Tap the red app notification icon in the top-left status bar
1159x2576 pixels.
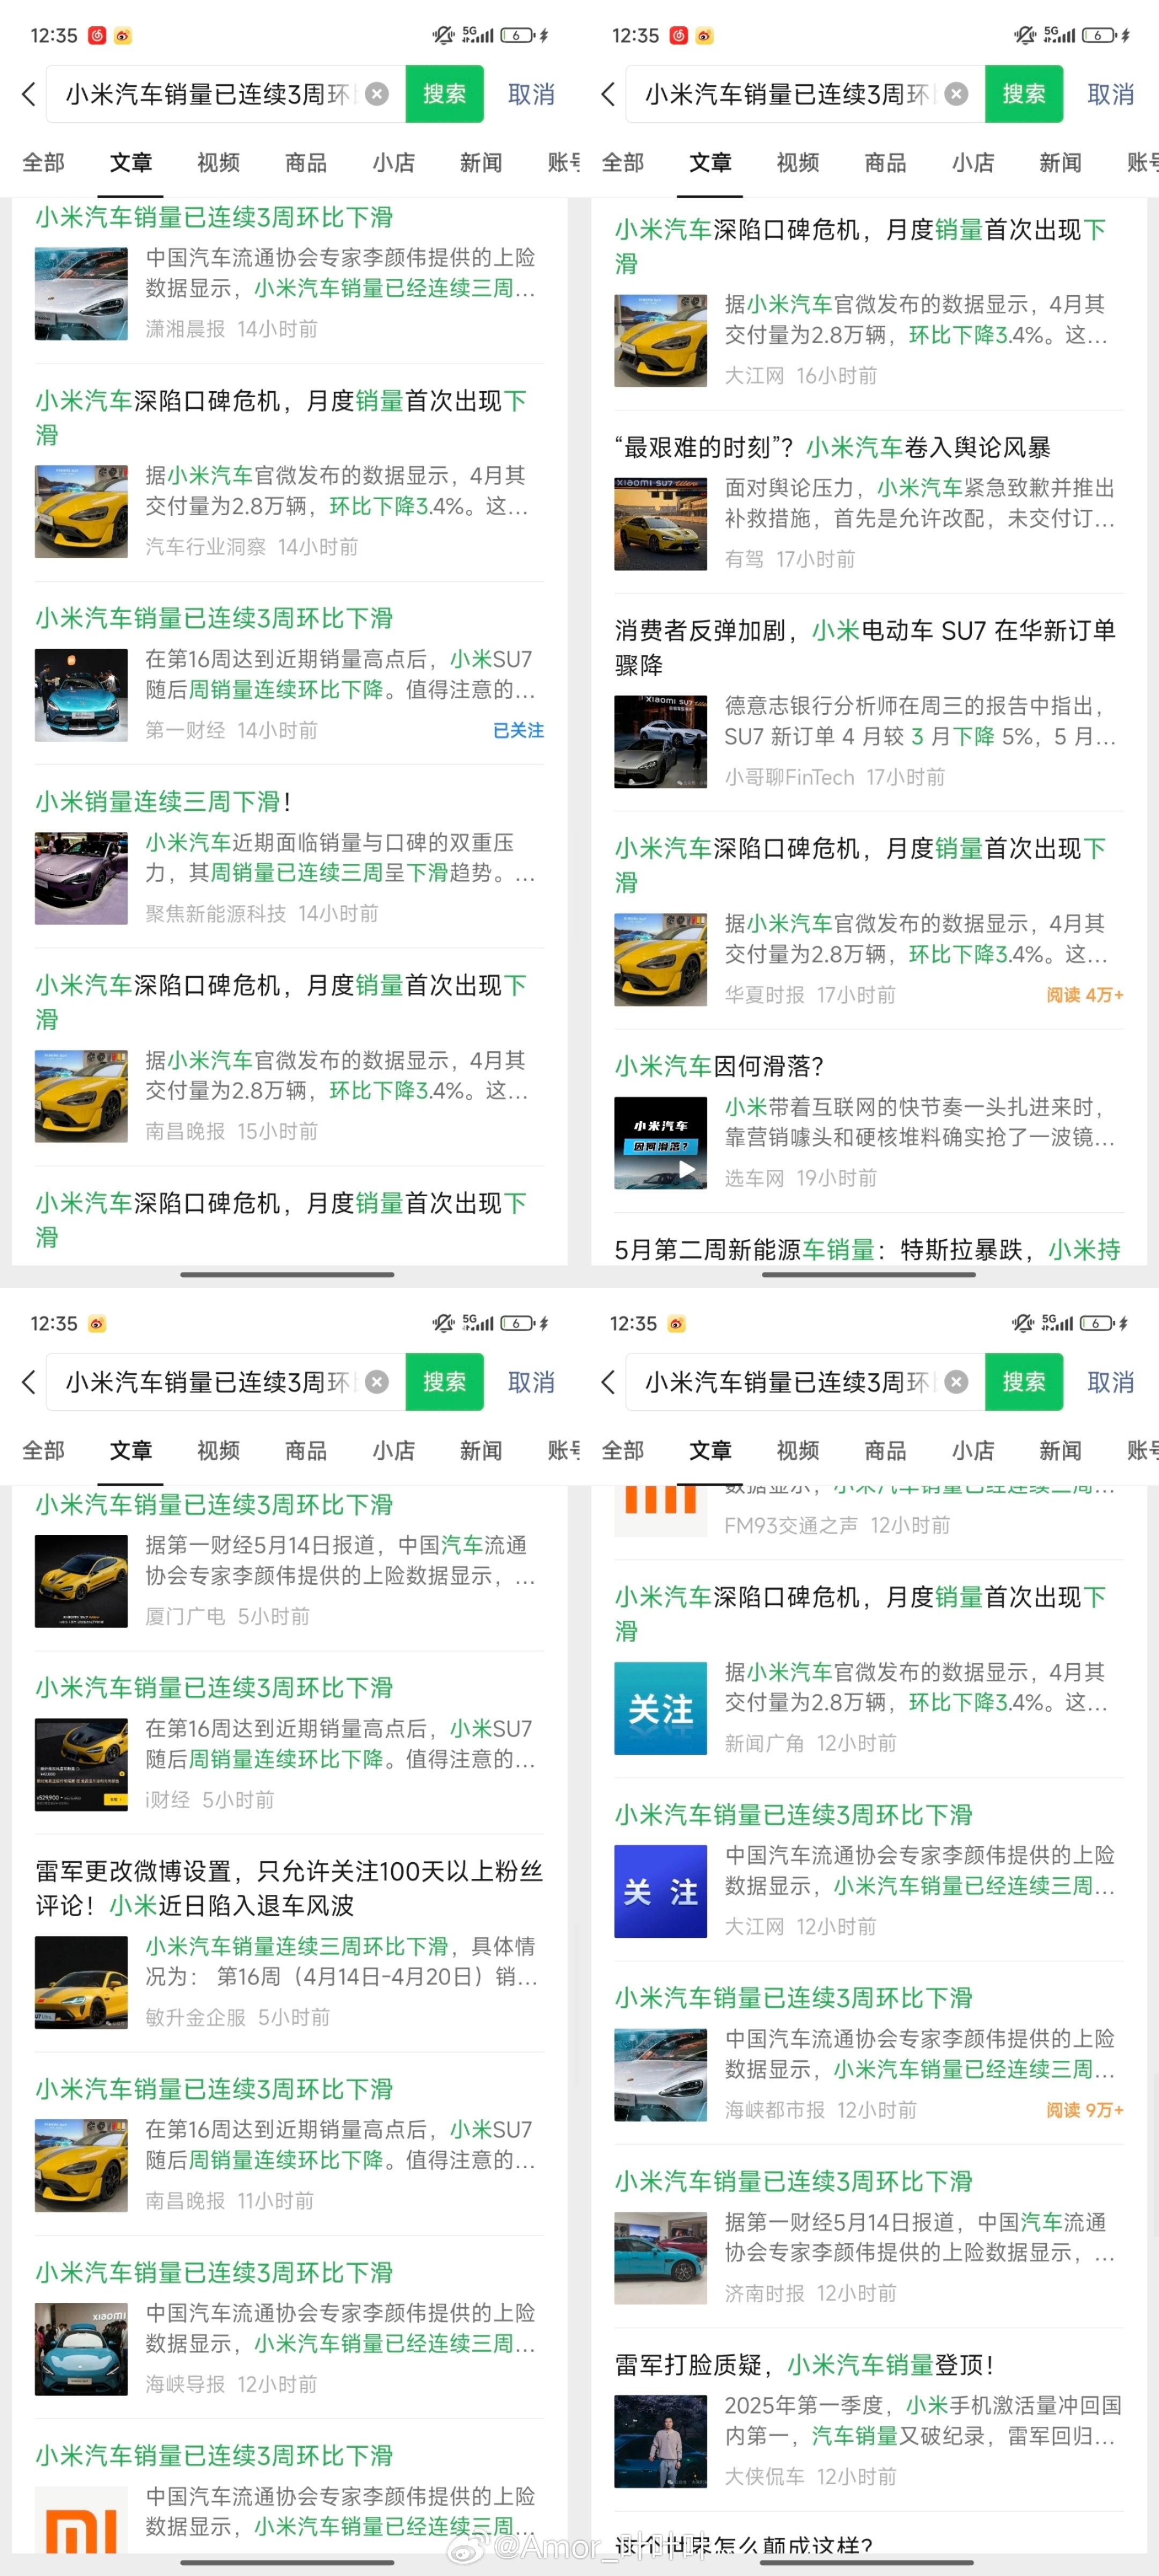coord(97,35)
